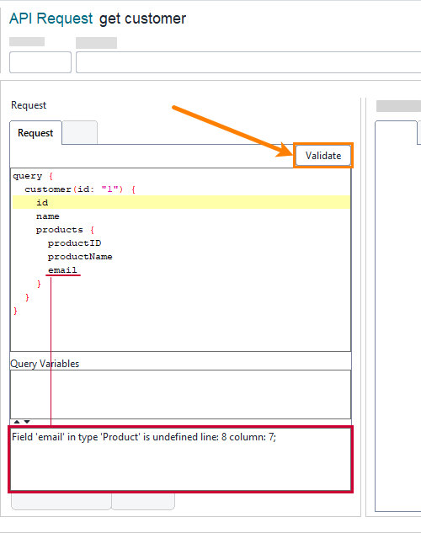Click the 'API Request' heading
This screenshot has width=421, height=533.
click(x=51, y=19)
